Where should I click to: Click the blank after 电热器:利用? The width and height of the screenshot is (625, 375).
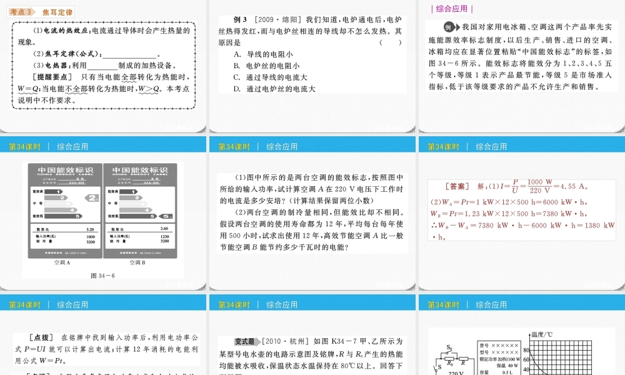click(x=102, y=66)
